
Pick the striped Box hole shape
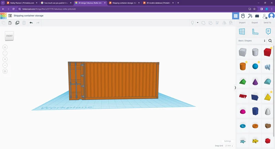[x=243, y=52]
